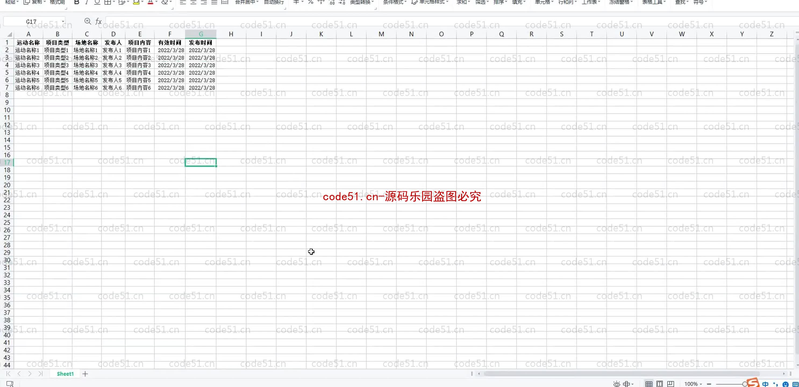799x387 pixels.
Task: Select cell 场地名称5
Action: pyautogui.click(x=87, y=80)
